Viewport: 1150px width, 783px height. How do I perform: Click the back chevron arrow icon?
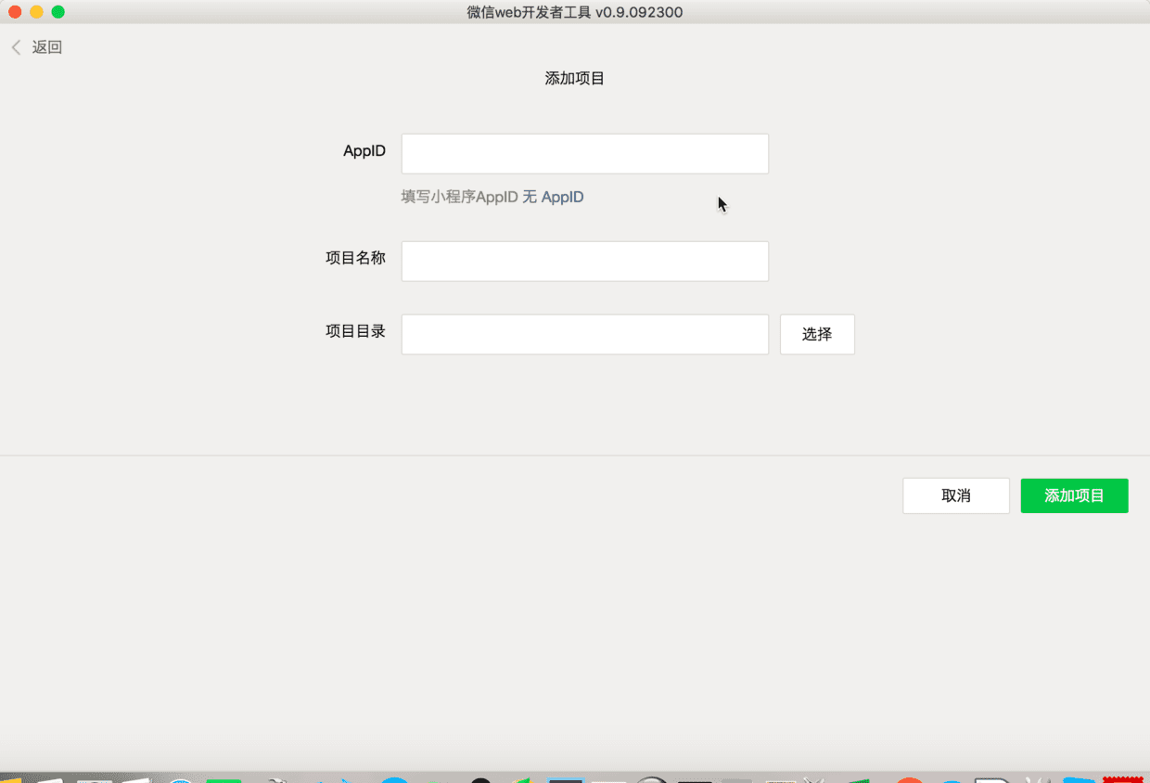(16, 47)
